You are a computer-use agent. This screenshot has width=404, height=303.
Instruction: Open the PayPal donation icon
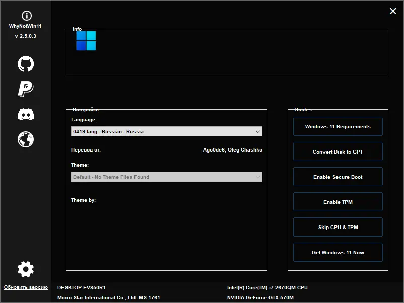pos(26,89)
